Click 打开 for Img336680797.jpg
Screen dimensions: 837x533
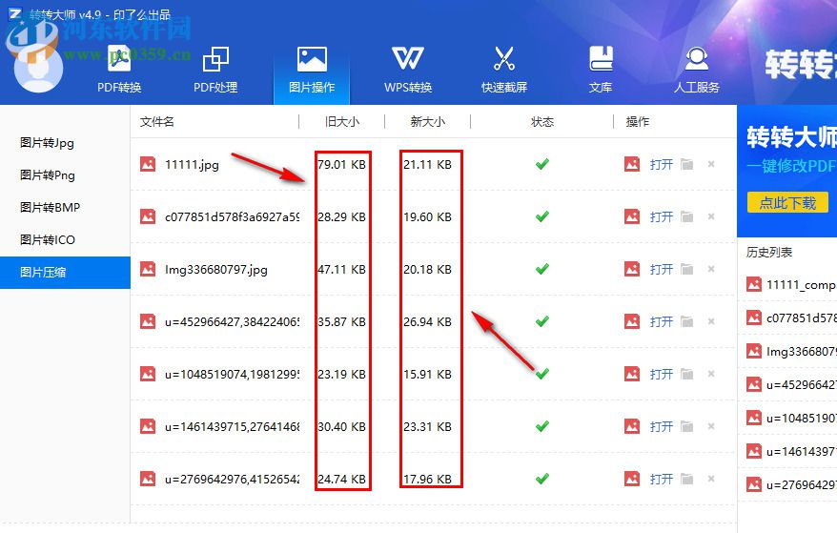tap(662, 269)
